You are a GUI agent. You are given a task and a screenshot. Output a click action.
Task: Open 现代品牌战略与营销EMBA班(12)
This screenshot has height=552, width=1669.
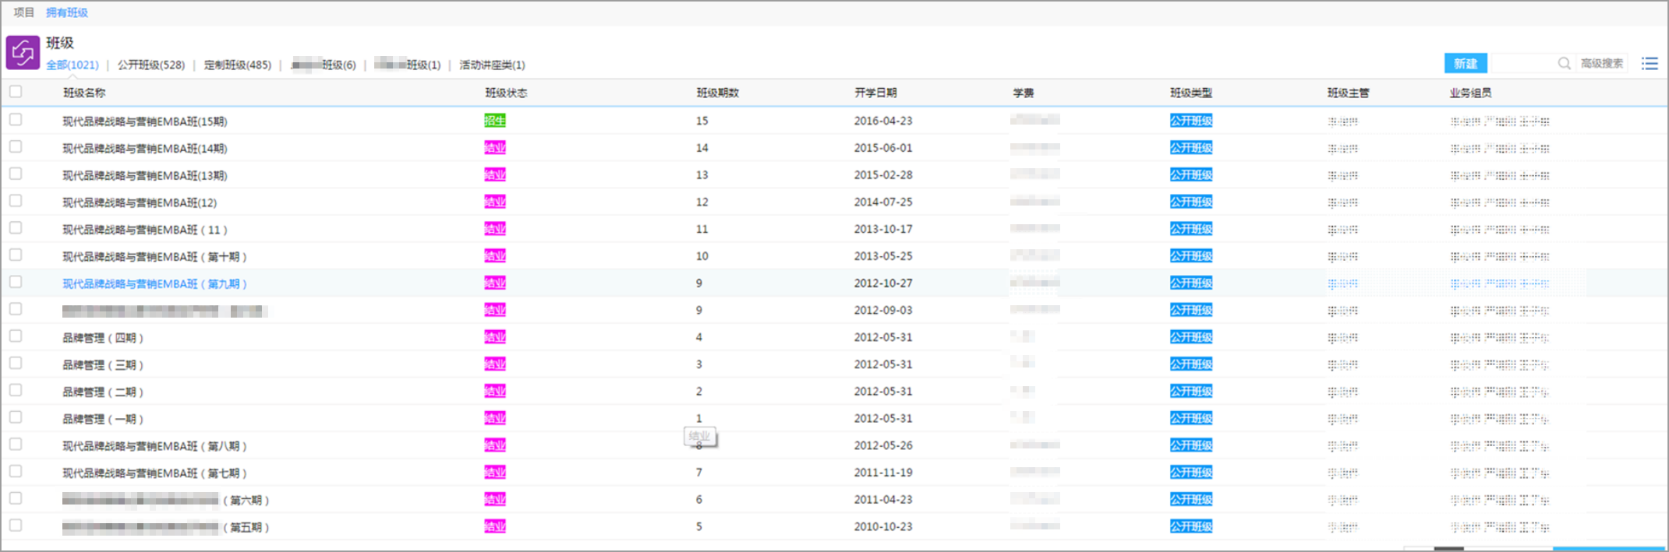[x=140, y=202]
